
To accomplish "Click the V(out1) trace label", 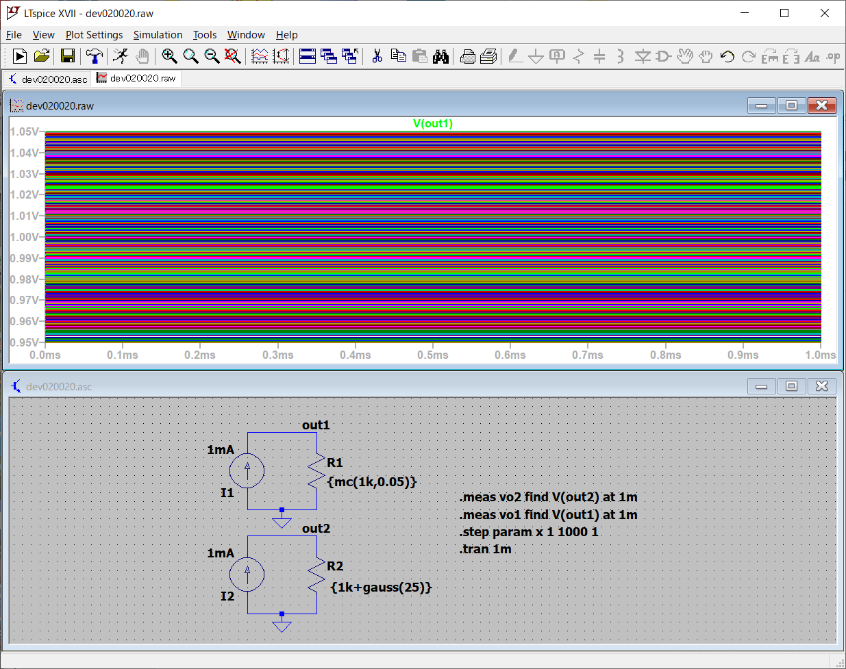I will click(433, 124).
